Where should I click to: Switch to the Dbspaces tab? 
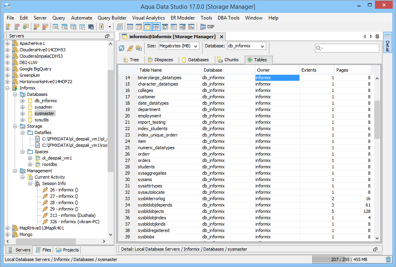pos(160,60)
